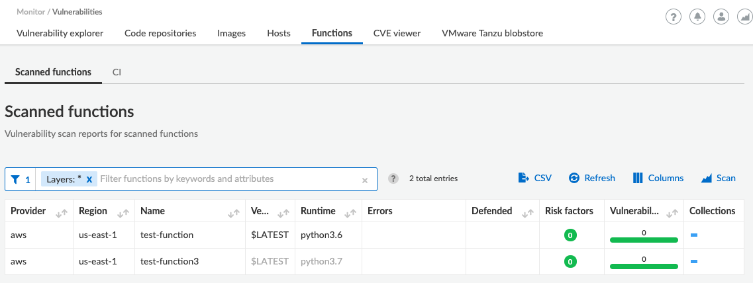Select the Scanned functions sub-tab
Viewport: 753px width, 283px height.
tap(53, 72)
